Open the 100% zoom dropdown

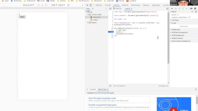(54, 5)
